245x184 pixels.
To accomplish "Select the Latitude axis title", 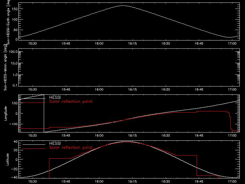I will tap(7, 159).
